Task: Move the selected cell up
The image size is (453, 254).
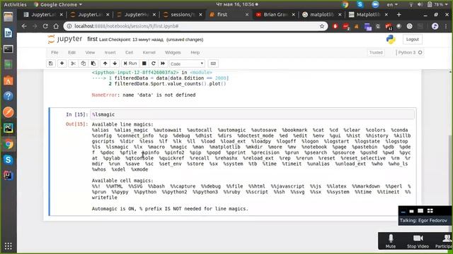Action: point(105,64)
